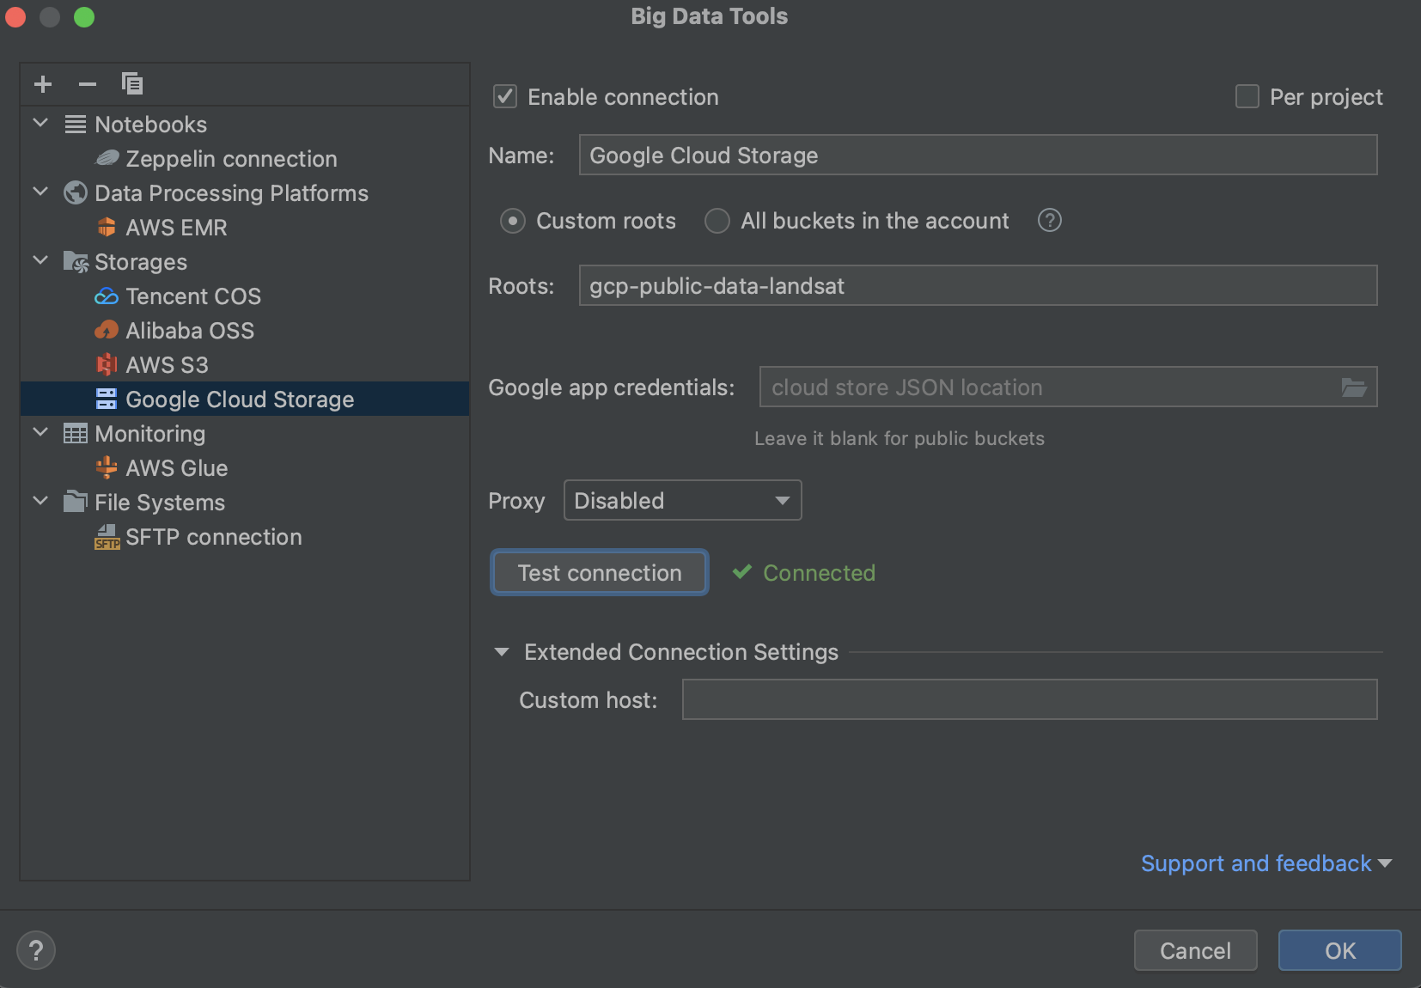Click the Custom host input field

[1029, 699]
